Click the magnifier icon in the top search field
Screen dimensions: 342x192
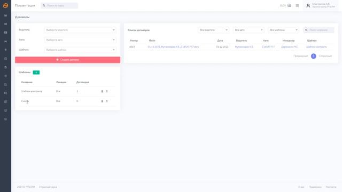click(44, 5)
